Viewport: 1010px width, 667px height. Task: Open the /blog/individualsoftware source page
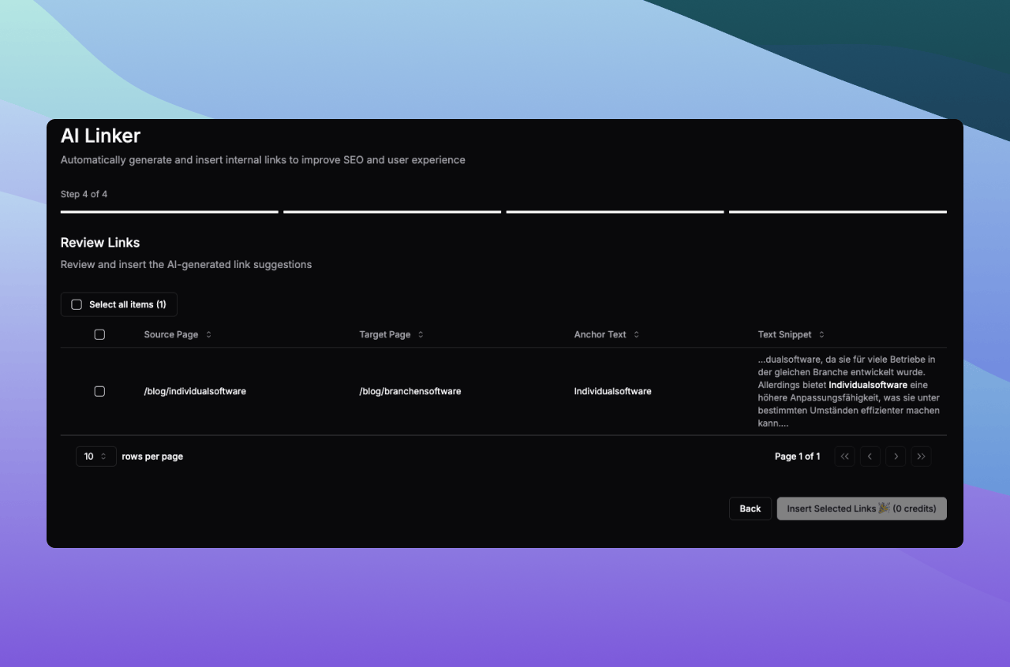[195, 391]
